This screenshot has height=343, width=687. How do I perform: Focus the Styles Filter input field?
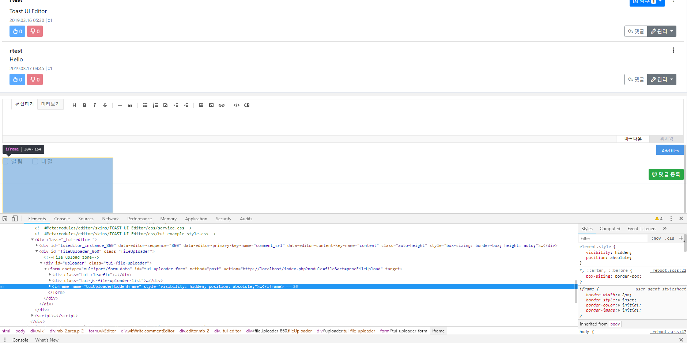click(613, 239)
